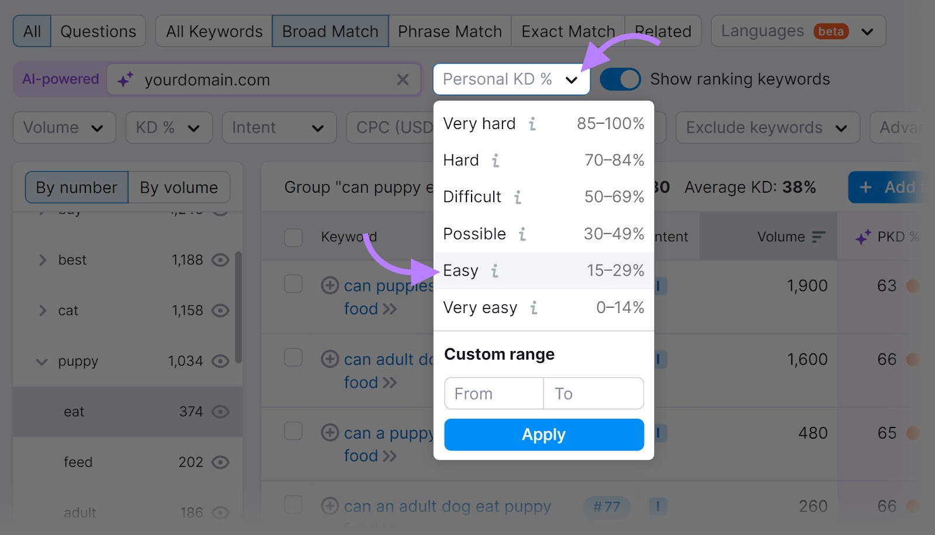Click the From field in Custom range
This screenshot has height=535, width=935.
pyautogui.click(x=493, y=393)
